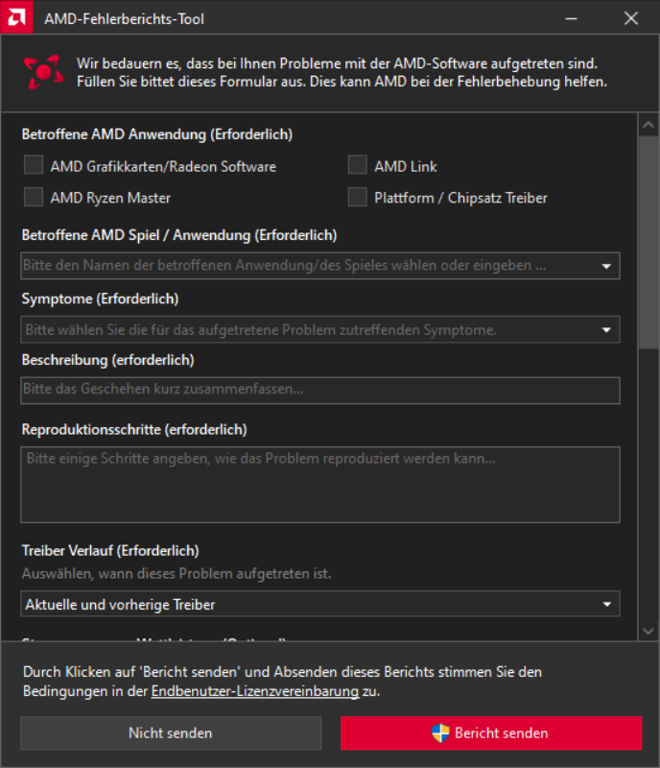Viewport: 660px width, 768px height.
Task: Focus the Beschreibung input field
Action: 320,391
